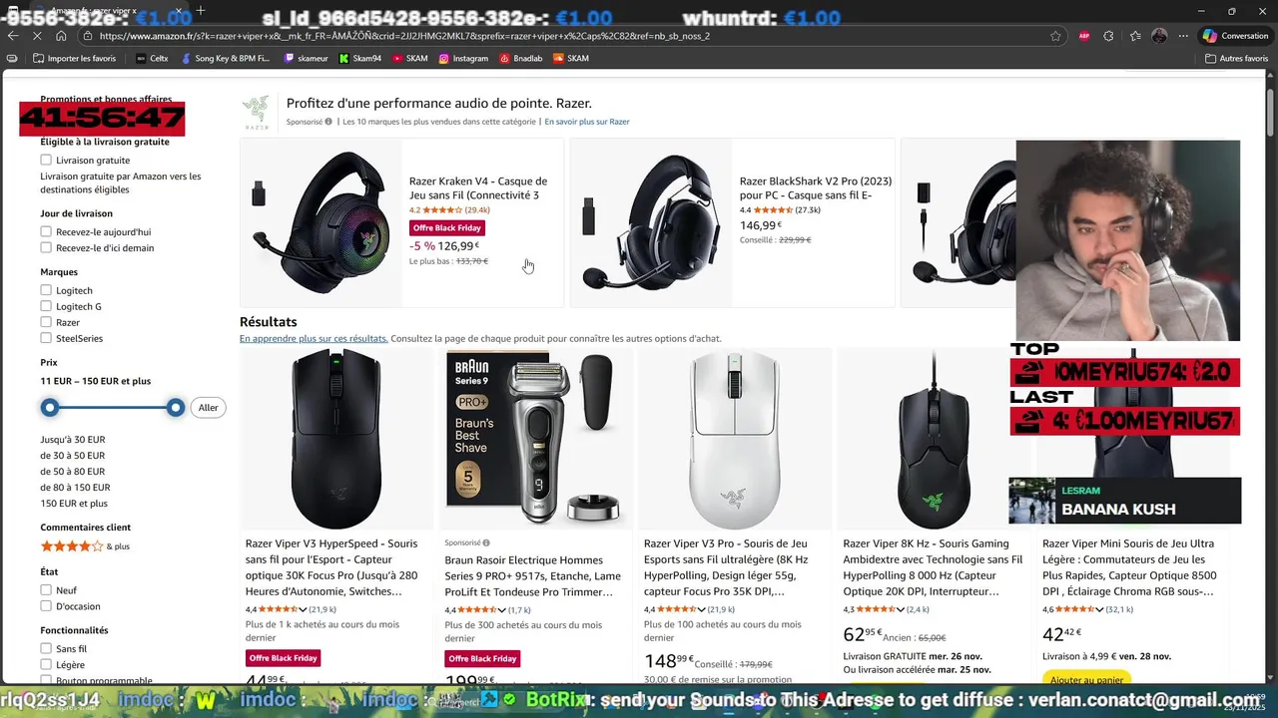The width and height of the screenshot is (1278, 718).
Task: Open the ABP extension icon
Action: click(1083, 36)
